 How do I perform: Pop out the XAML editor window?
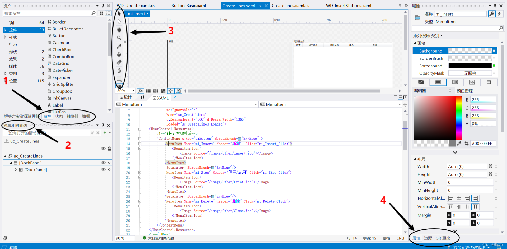(175, 98)
